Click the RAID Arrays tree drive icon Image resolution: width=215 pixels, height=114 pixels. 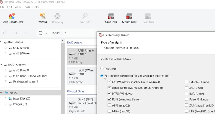point(6,42)
